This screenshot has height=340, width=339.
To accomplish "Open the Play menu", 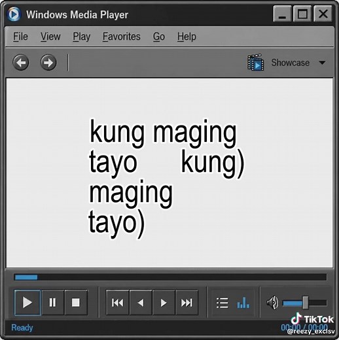I will 82,37.
